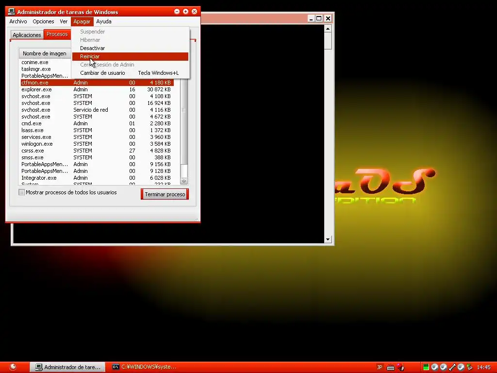Select the ctfmon.exe process row
This screenshot has width=497, height=373.
[x=97, y=83]
